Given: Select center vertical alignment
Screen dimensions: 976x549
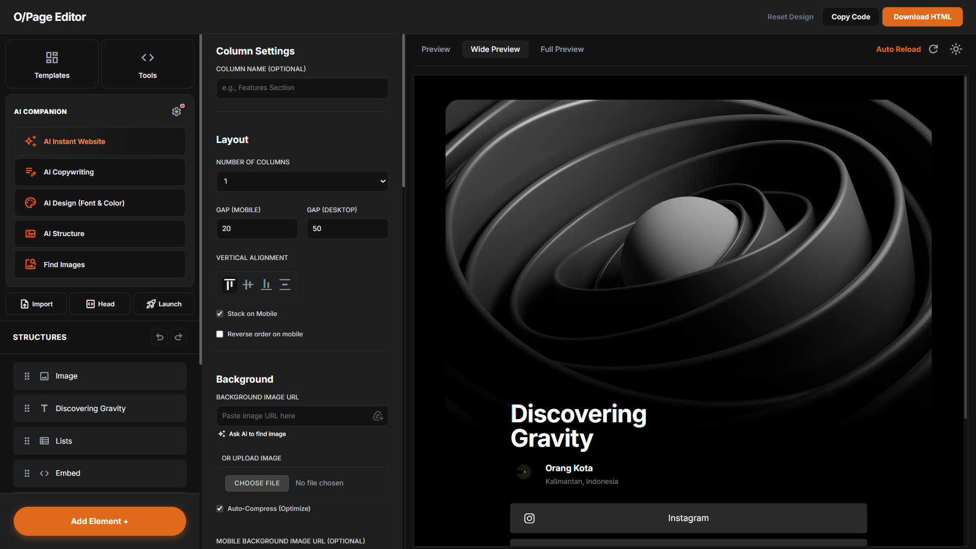Looking at the screenshot, I should (x=248, y=284).
